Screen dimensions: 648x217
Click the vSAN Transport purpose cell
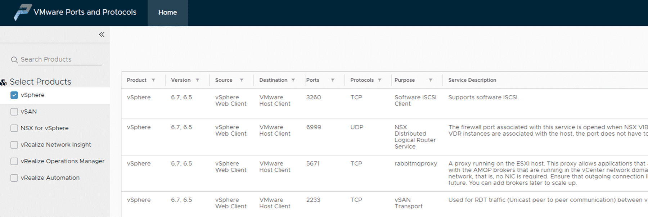point(409,203)
